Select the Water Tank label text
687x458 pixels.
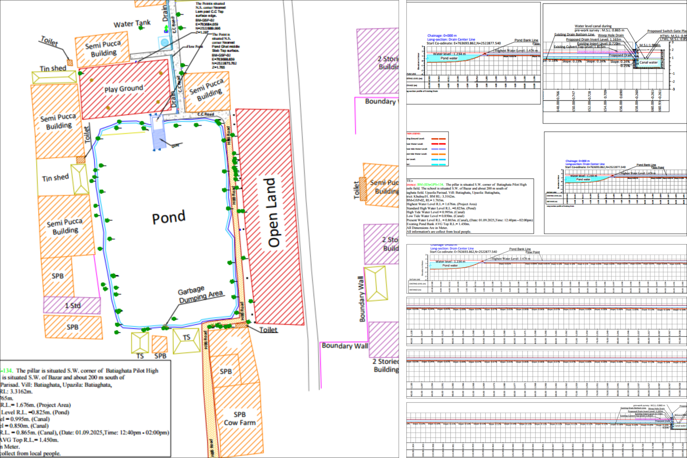coord(132,24)
